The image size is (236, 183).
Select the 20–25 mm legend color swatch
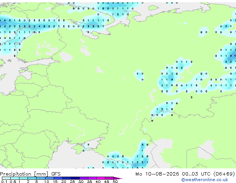[x=66, y=178]
